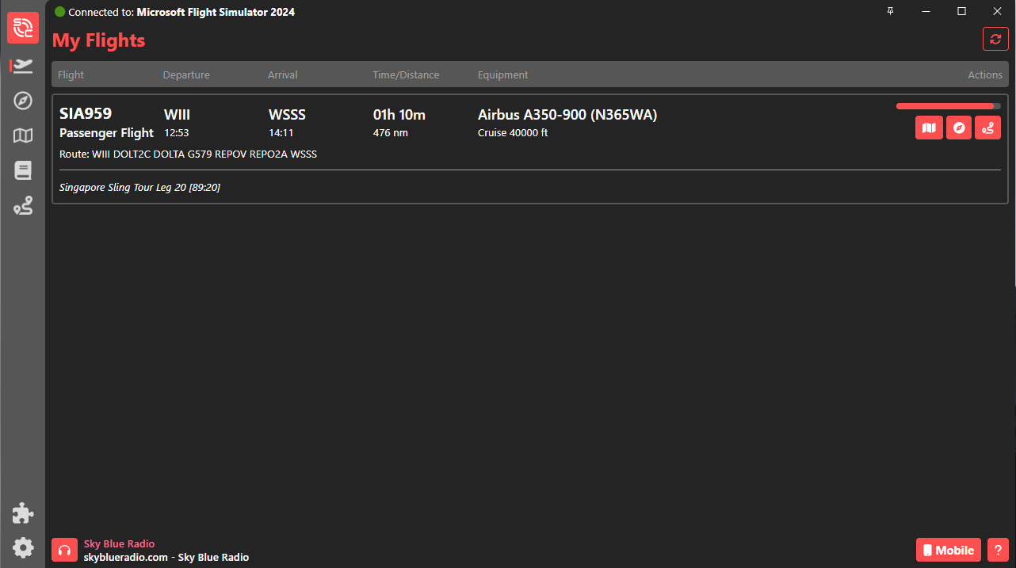Open the logbook book icon in sidebar
This screenshot has height=568, width=1016.
point(23,170)
